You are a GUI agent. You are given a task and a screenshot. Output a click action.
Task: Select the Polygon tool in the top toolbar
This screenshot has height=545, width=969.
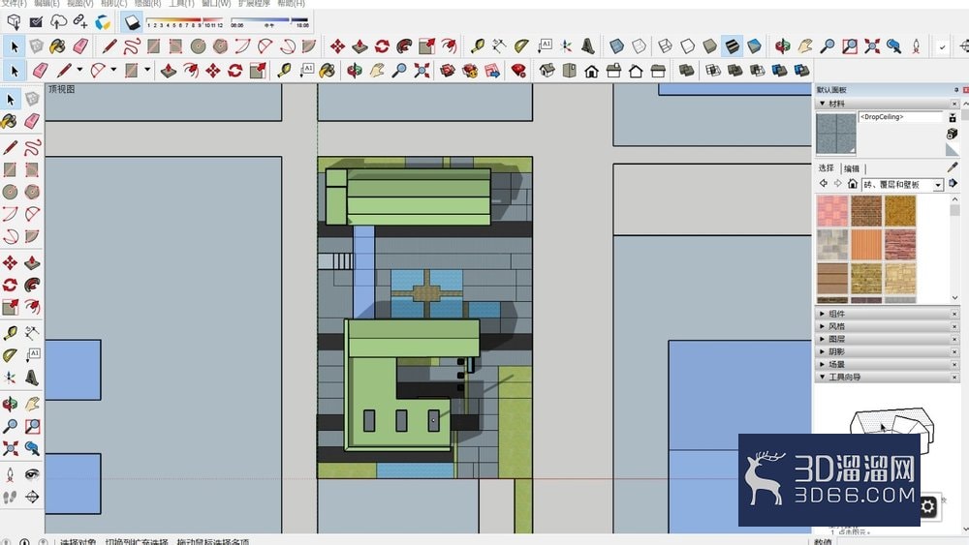[221, 46]
